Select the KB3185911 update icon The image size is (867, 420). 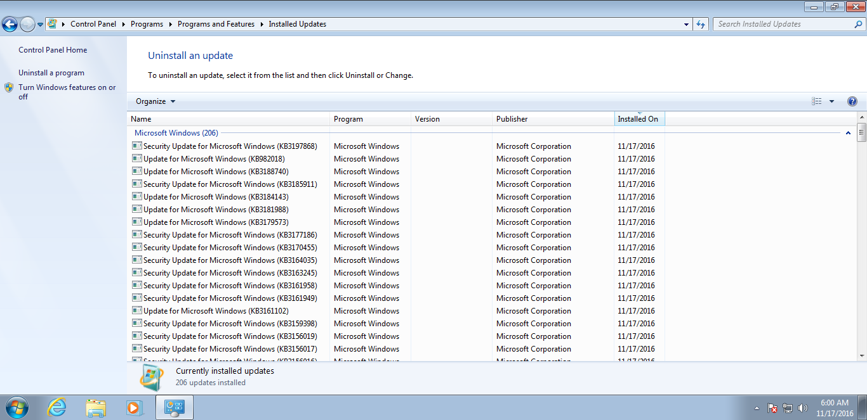click(137, 184)
